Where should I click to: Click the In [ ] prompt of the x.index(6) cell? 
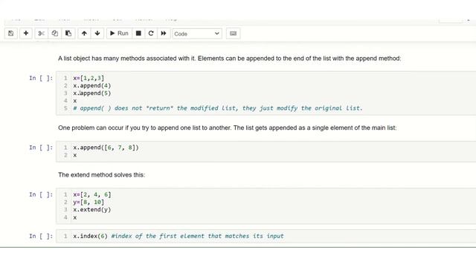point(41,236)
